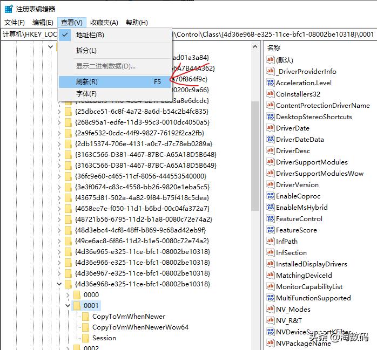Image resolution: width=377 pixels, height=350 pixels.
Task: Click the scroll-up arrow of the tree pane
Action: tap(255, 47)
